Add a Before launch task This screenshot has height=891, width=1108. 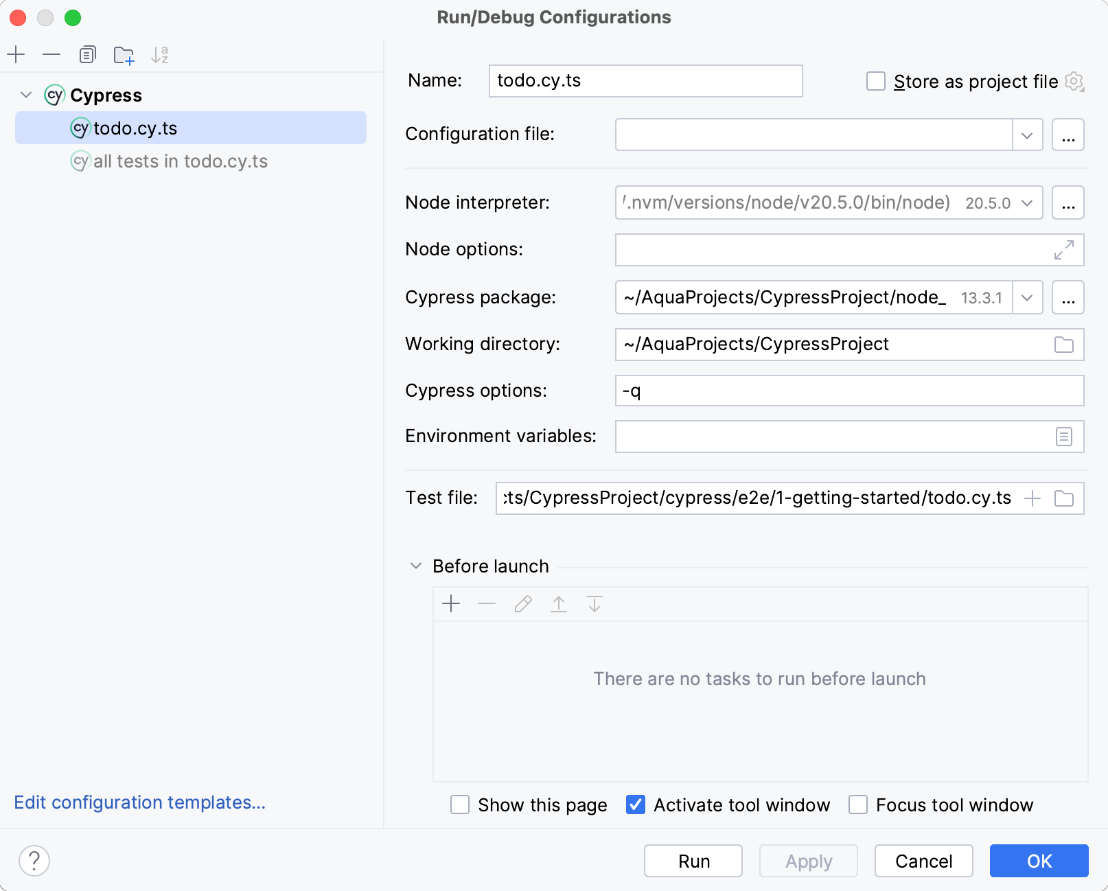452,604
